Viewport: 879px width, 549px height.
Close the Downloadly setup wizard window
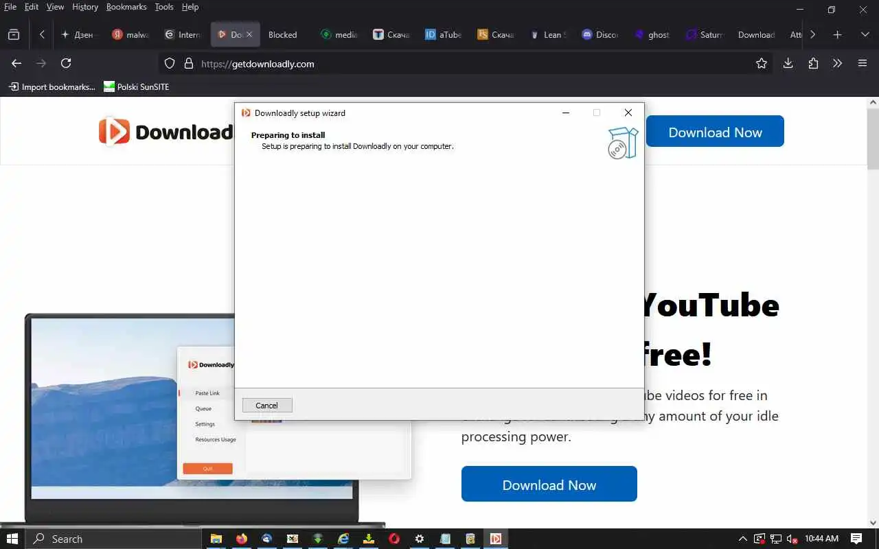pos(628,113)
